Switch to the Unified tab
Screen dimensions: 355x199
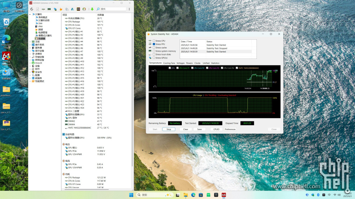pyautogui.click(x=206, y=63)
